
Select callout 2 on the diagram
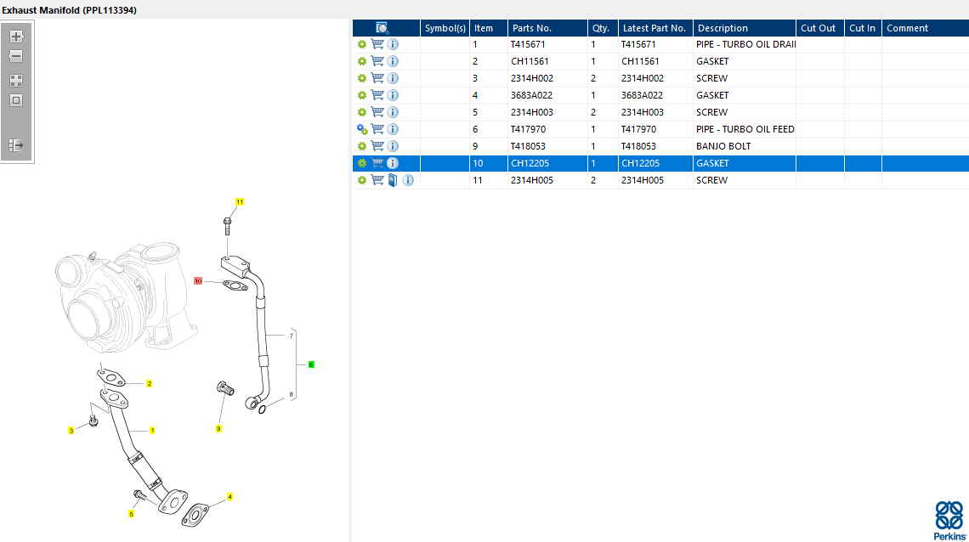[149, 383]
